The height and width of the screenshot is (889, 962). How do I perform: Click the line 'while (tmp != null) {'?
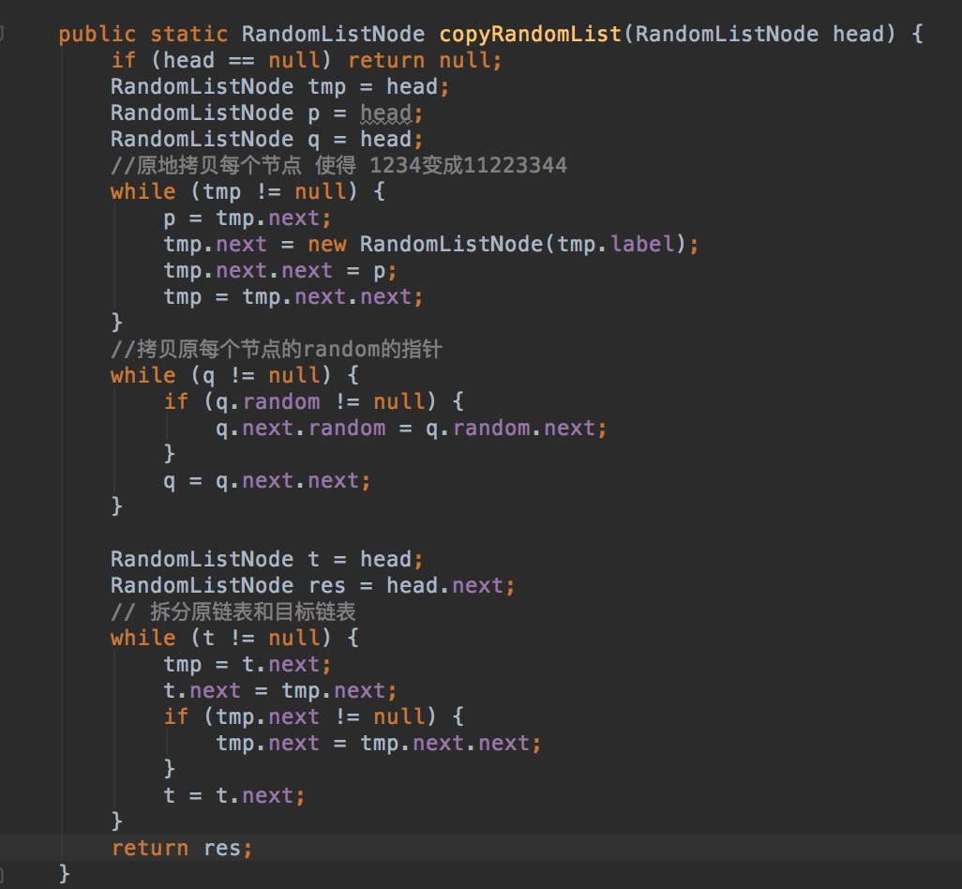tap(248, 192)
